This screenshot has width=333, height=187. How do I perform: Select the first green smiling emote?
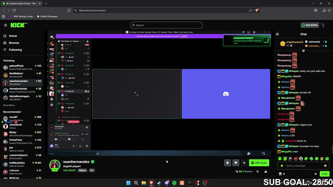[x=280, y=159]
